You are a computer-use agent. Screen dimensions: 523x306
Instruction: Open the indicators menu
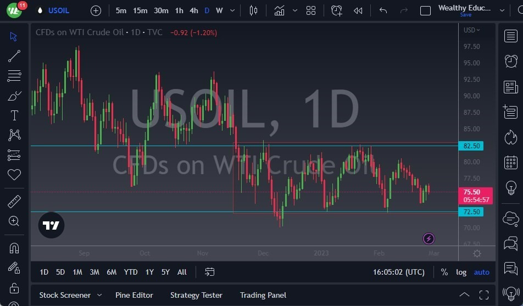point(279,10)
